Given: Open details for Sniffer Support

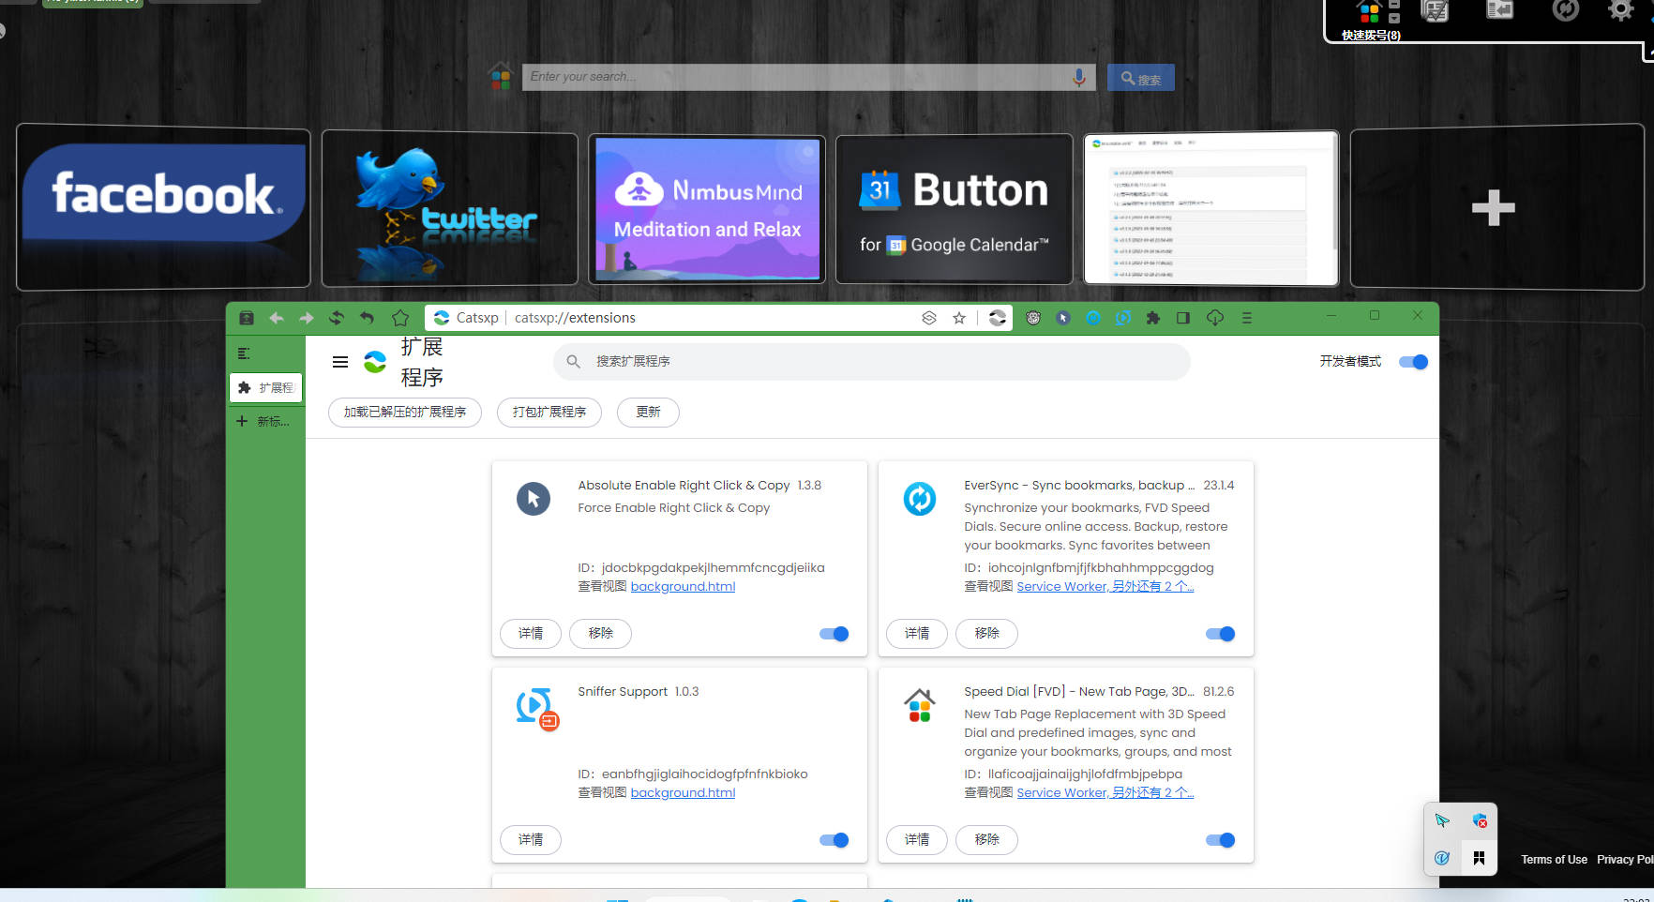Looking at the screenshot, I should pos(531,840).
